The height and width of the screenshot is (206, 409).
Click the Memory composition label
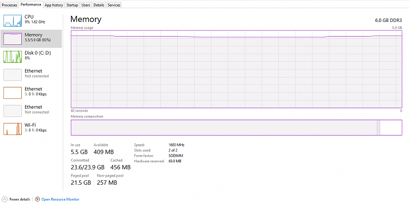tap(87, 116)
